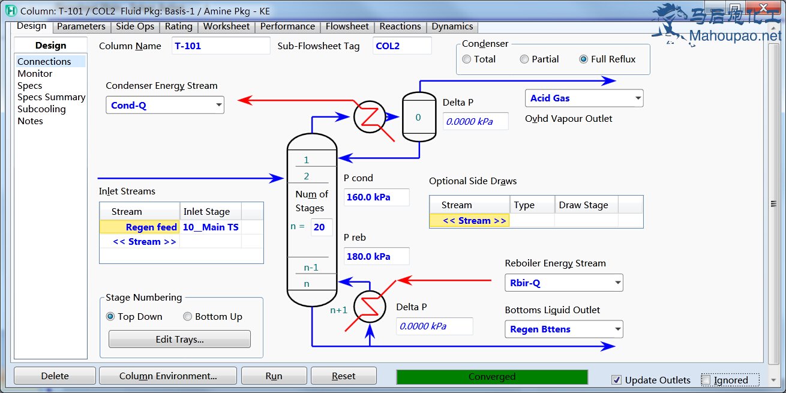Click the green Converged status bar
The image size is (786, 393).
click(492, 377)
